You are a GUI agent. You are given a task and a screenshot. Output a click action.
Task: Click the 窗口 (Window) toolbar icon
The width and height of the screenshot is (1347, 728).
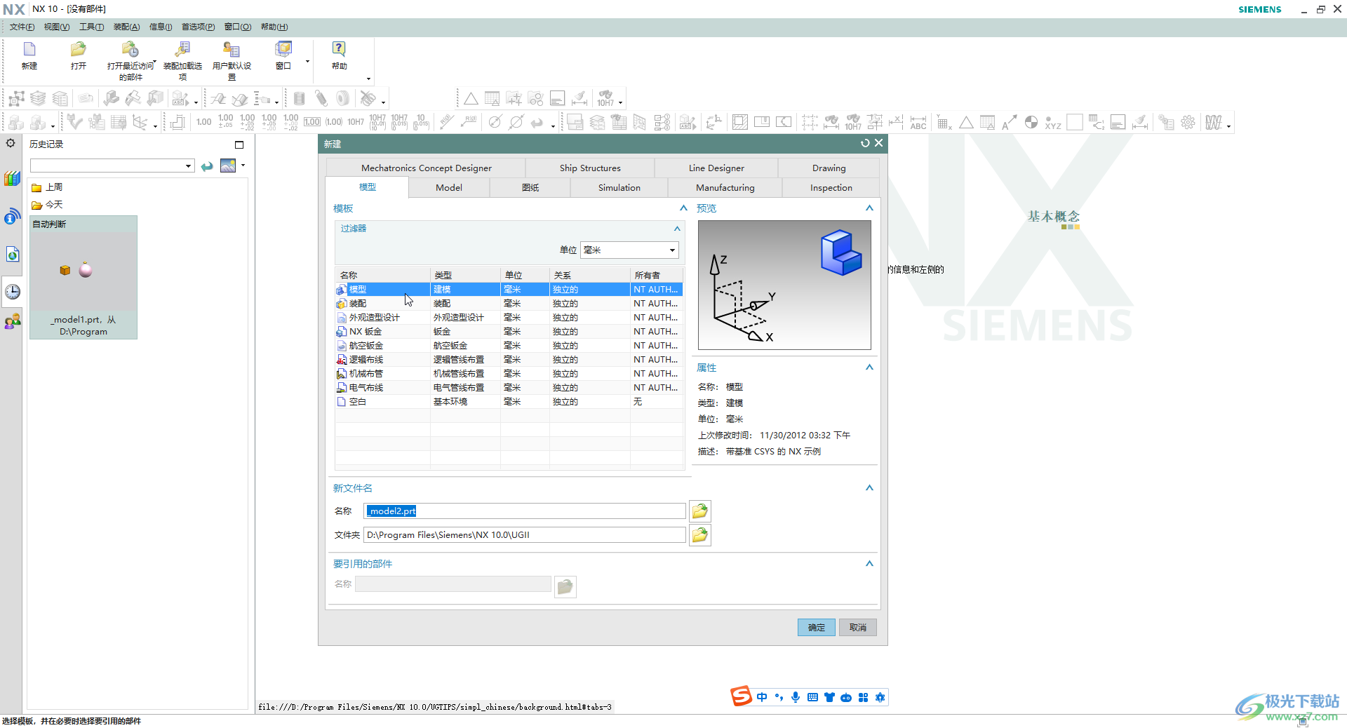point(283,49)
